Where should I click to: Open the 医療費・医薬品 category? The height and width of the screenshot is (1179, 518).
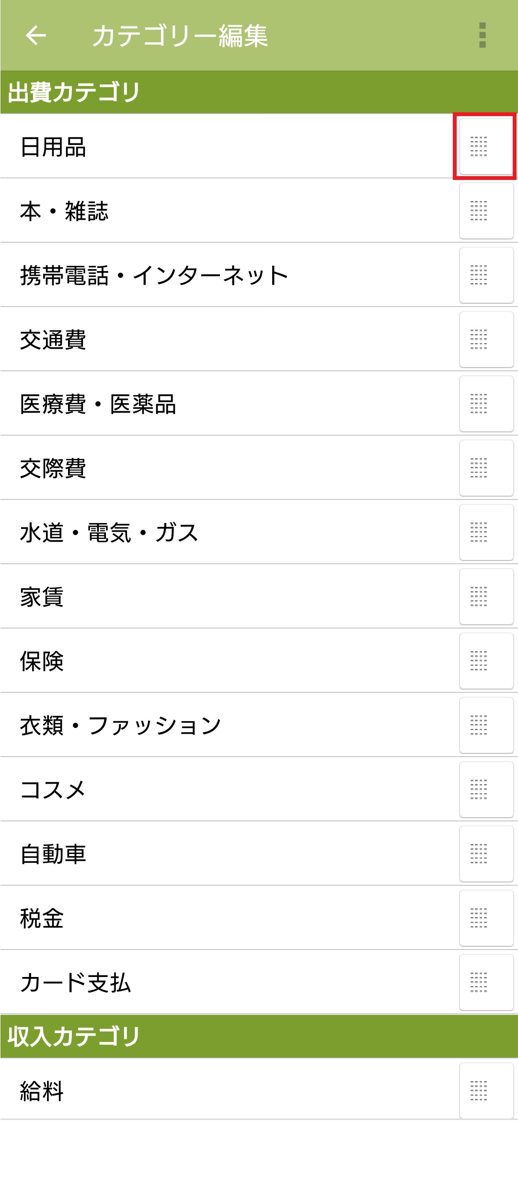(98, 404)
